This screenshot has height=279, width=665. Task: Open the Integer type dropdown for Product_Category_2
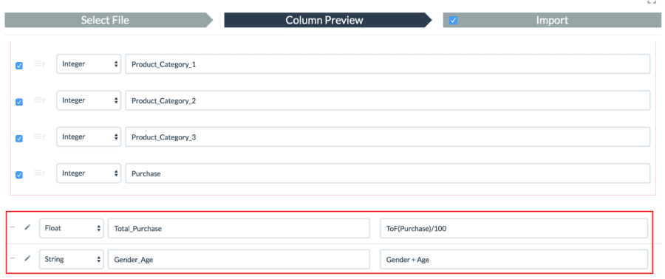pyautogui.click(x=89, y=101)
